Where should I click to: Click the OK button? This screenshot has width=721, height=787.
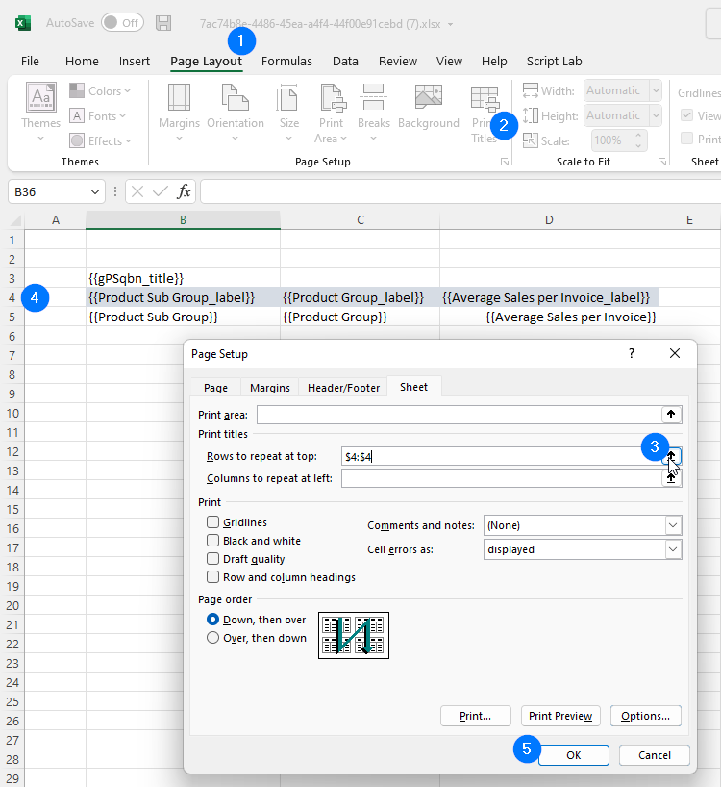pos(574,755)
